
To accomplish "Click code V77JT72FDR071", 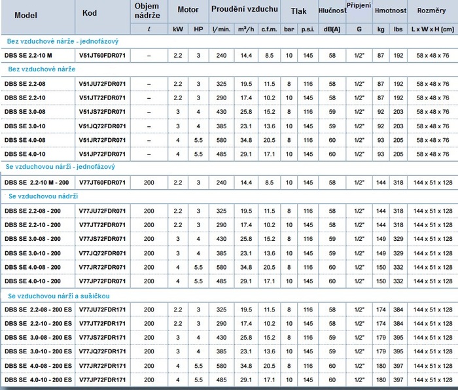I will click(x=102, y=225).
